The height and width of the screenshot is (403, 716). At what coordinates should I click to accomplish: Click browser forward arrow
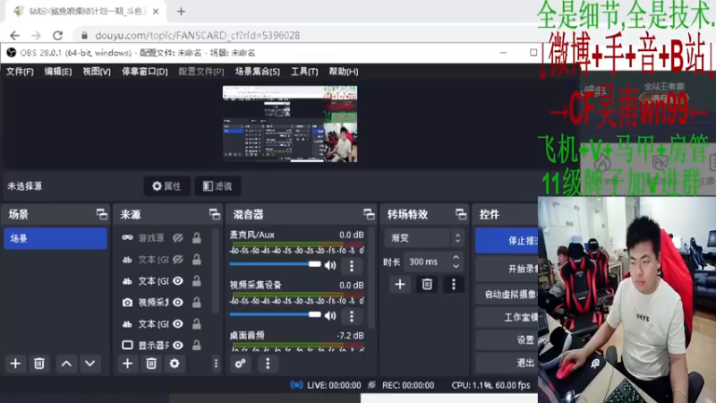point(36,35)
